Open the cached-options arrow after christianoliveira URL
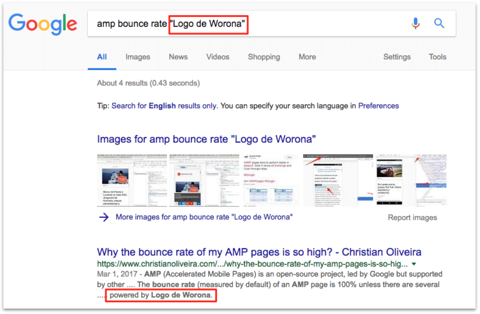 coord(414,264)
